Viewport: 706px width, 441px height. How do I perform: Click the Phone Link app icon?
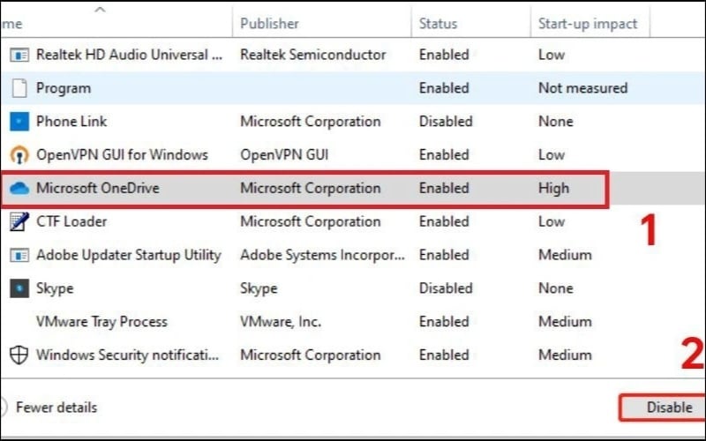tap(19, 122)
